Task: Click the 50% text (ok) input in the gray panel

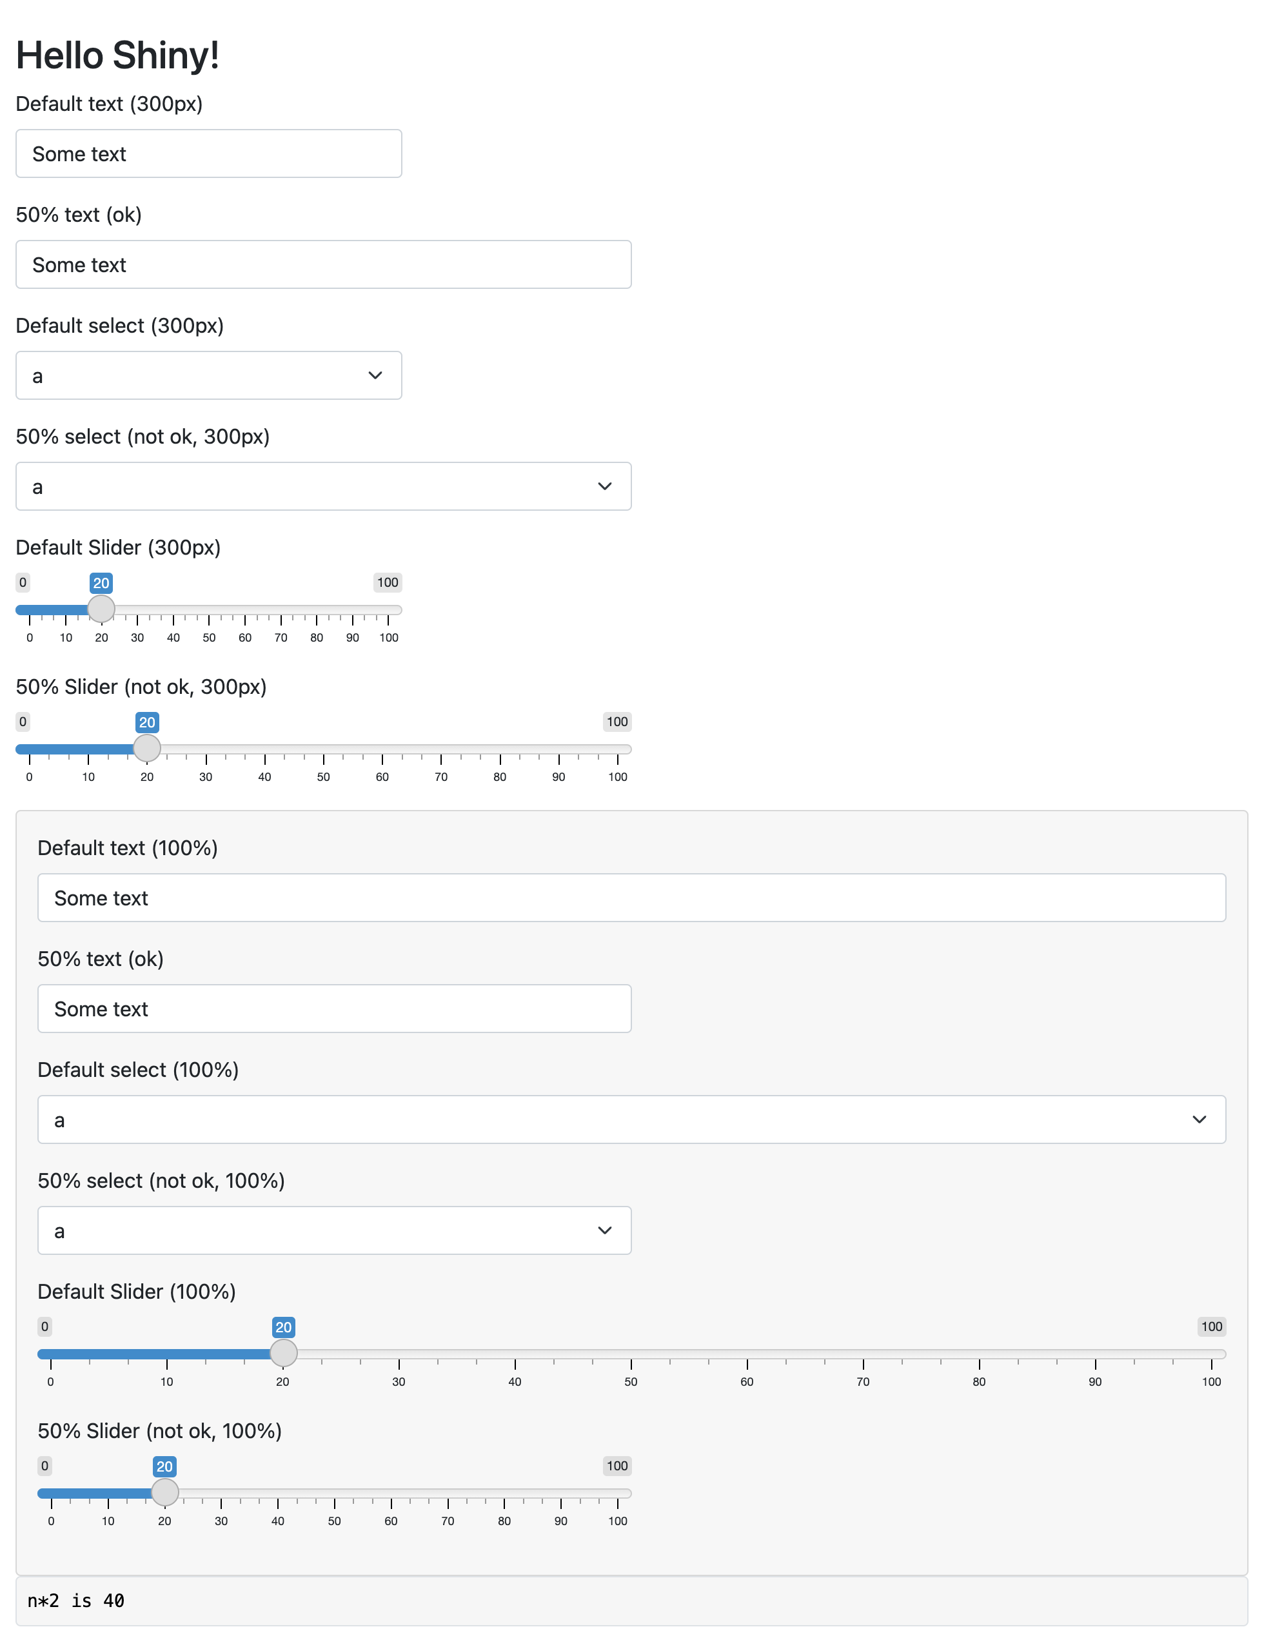Action: pos(334,1008)
